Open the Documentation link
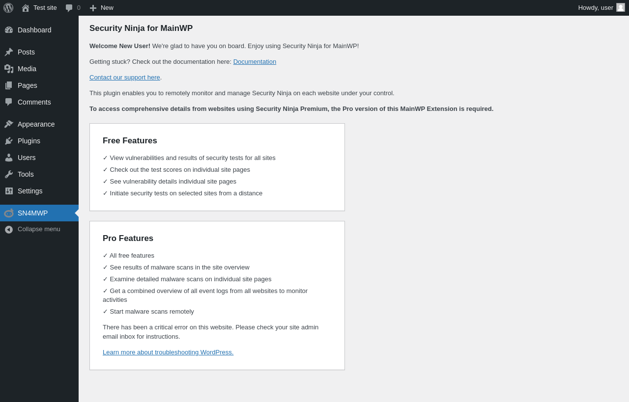Image resolution: width=629 pixels, height=402 pixels. point(255,62)
